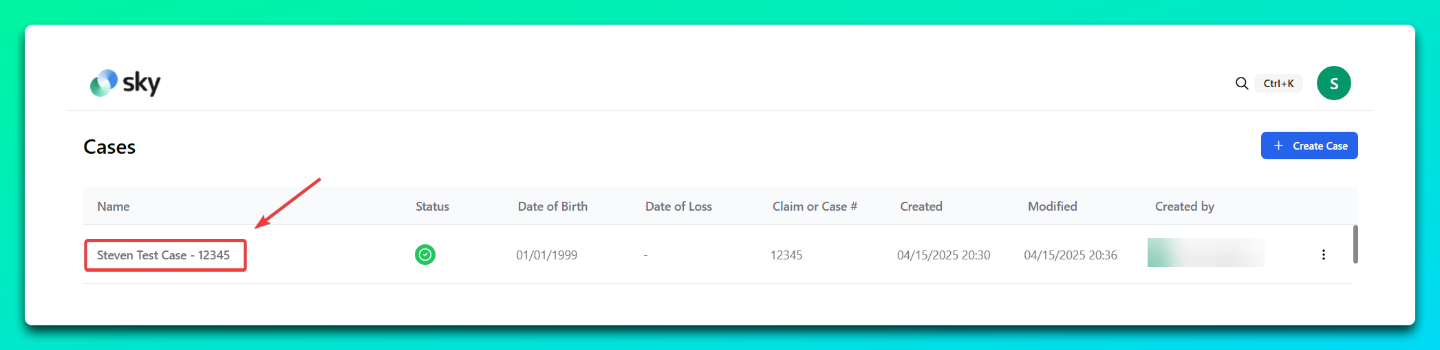The image size is (1440, 350).
Task: Click the plus icon in Create Case
Action: [x=1278, y=145]
